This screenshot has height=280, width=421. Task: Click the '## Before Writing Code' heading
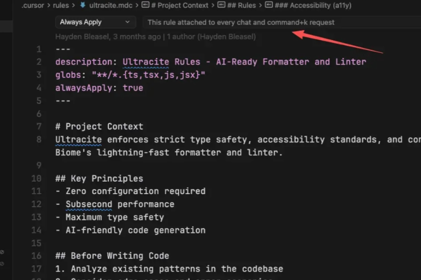pos(112,256)
